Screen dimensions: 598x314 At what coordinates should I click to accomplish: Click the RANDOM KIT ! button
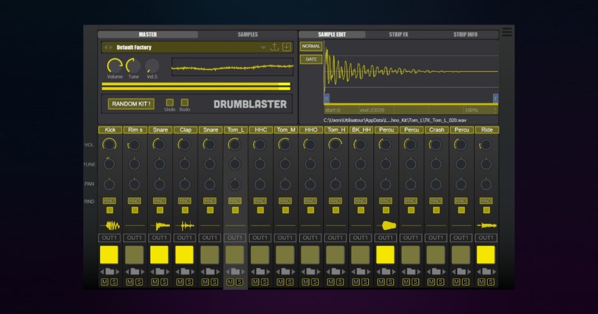tap(131, 104)
